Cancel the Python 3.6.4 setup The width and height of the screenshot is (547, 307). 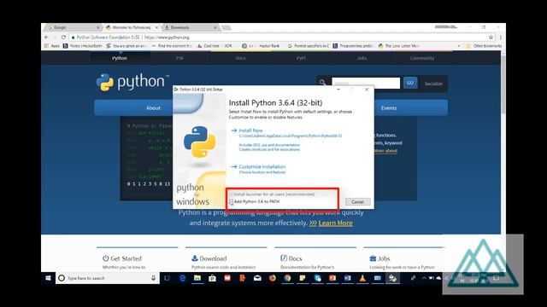pos(357,202)
